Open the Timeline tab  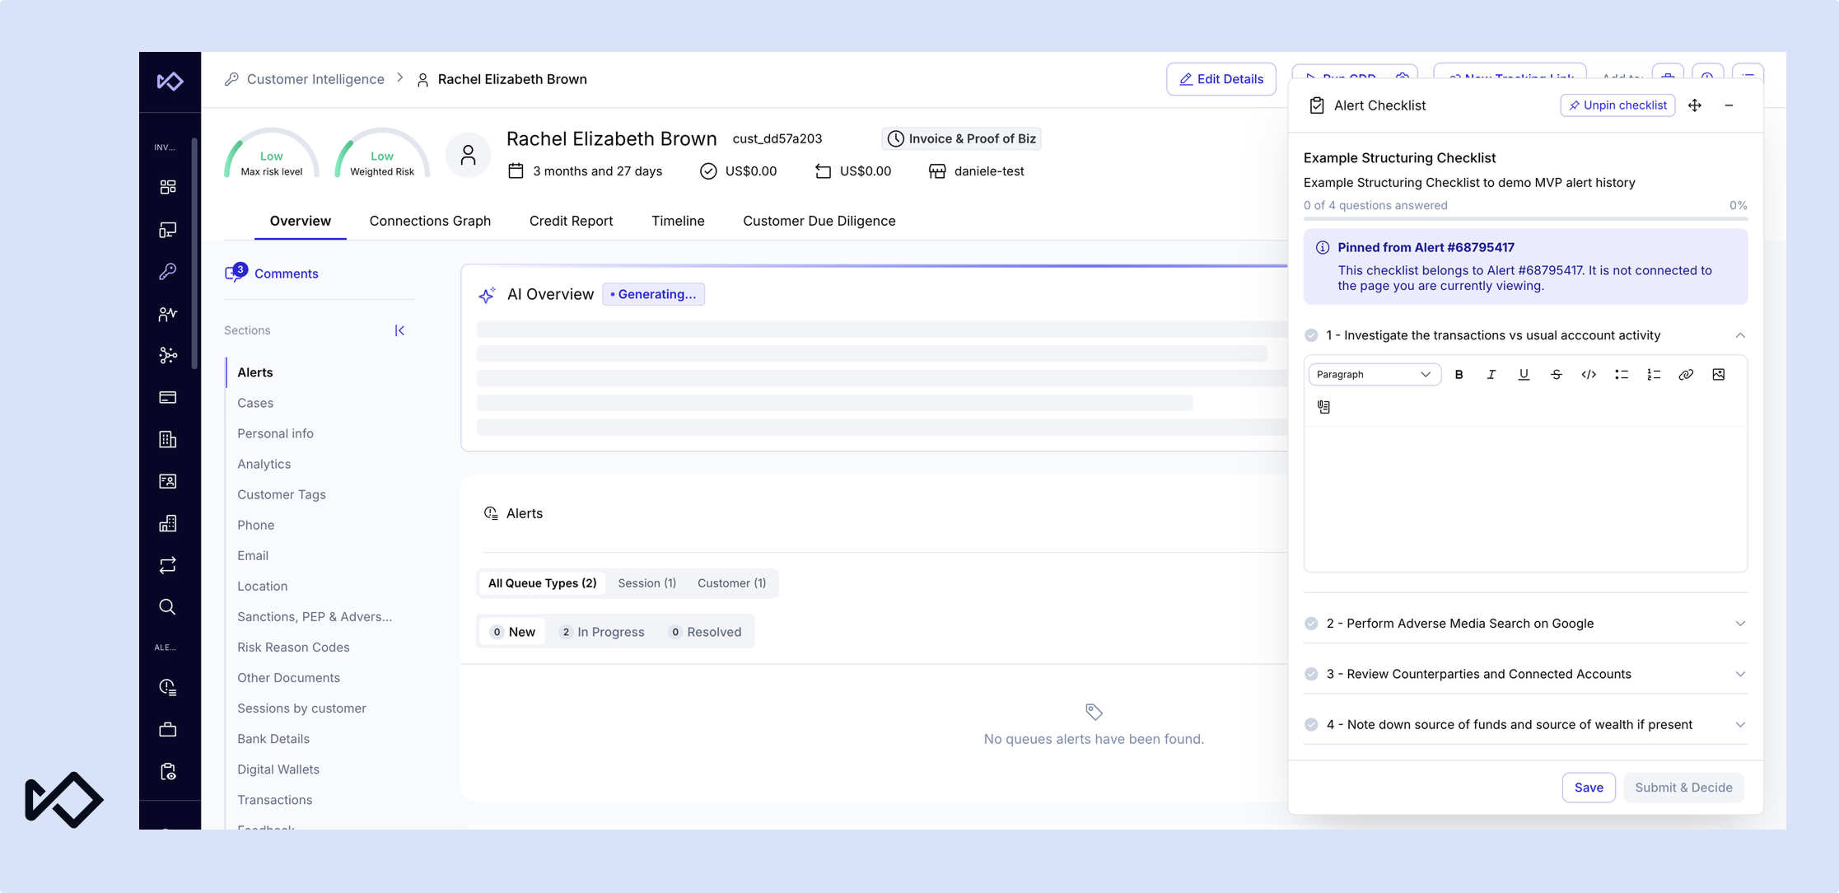click(x=678, y=221)
